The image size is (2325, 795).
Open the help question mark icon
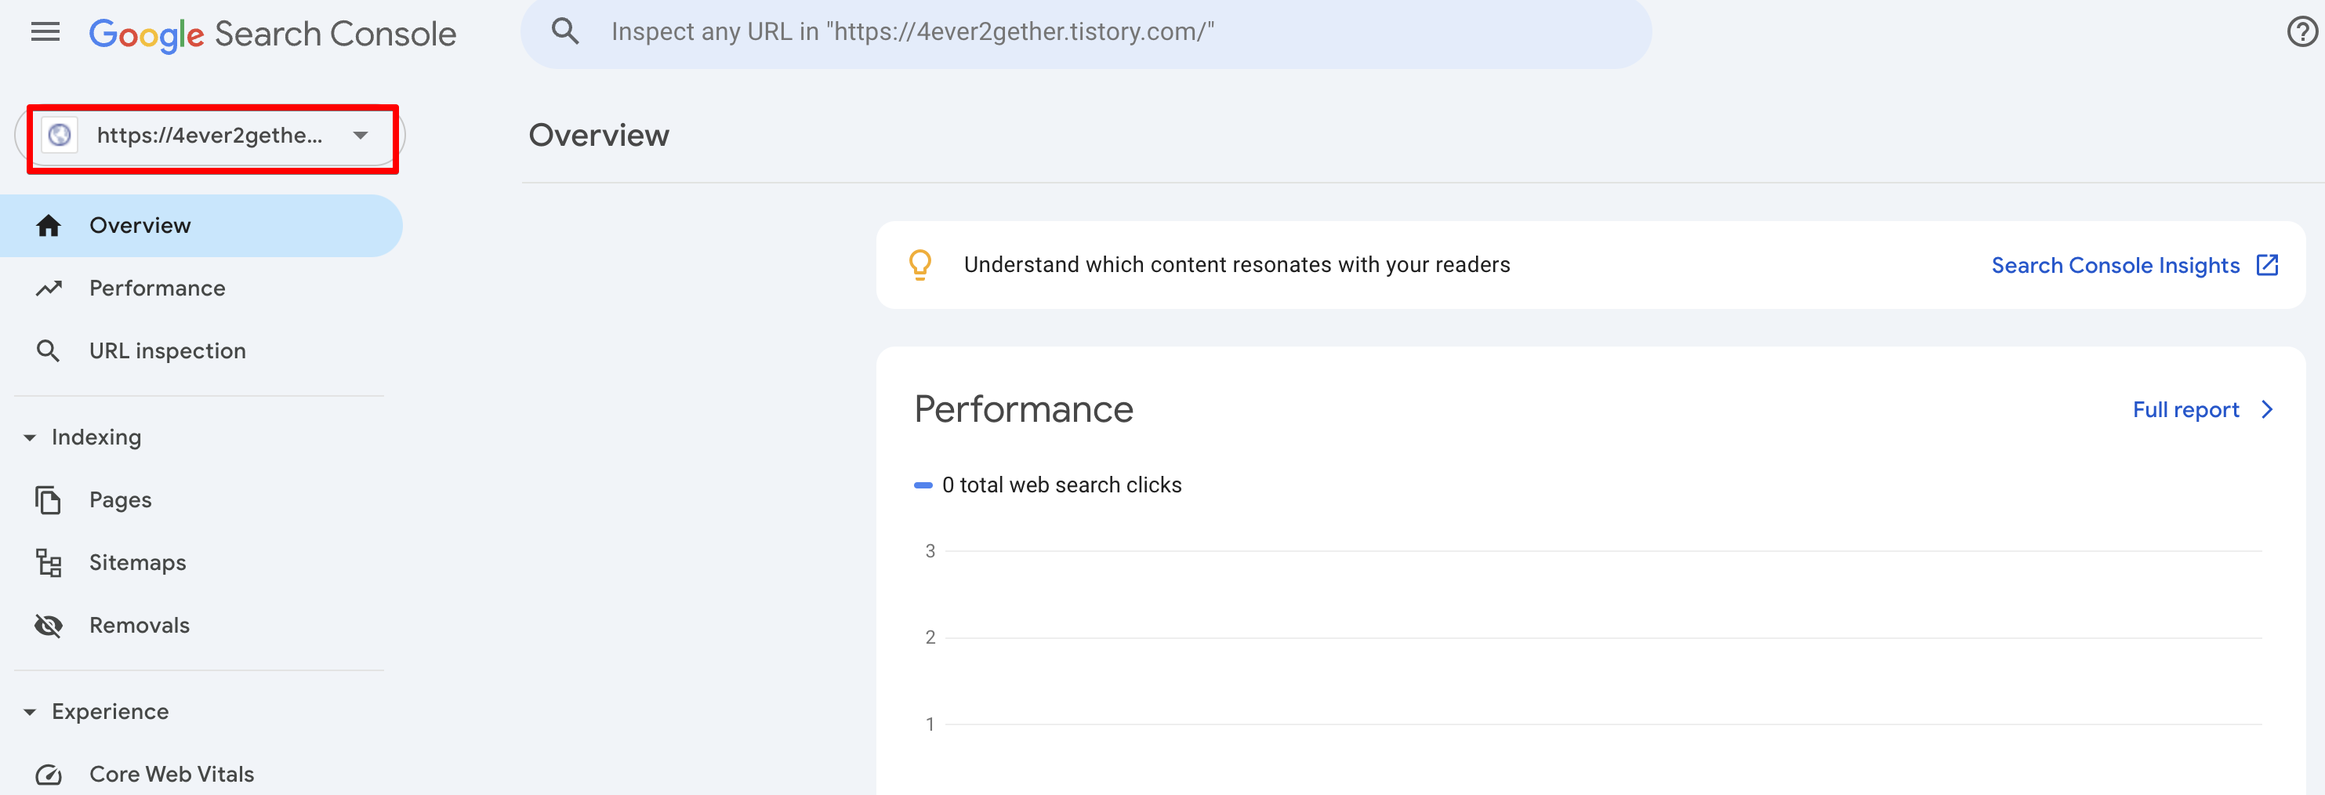tap(2302, 32)
